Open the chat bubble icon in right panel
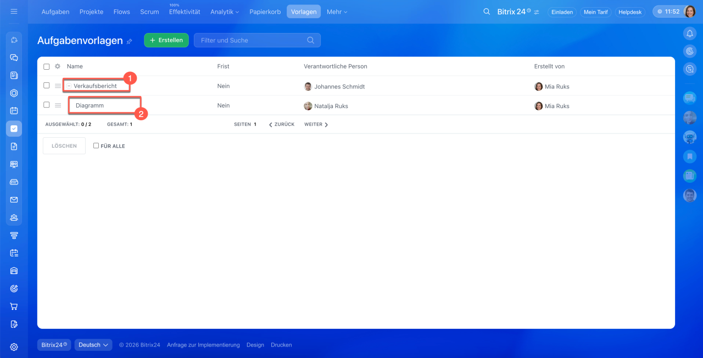 (690, 98)
